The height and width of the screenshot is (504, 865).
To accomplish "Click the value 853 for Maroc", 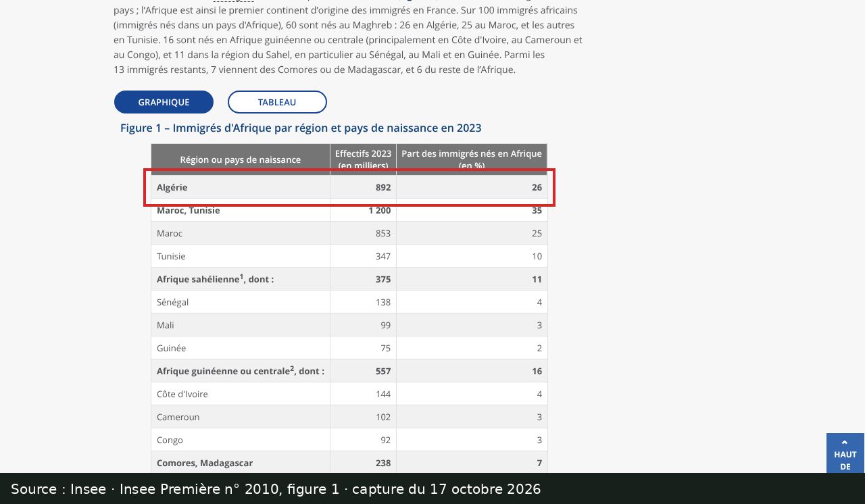I will [x=383, y=233].
